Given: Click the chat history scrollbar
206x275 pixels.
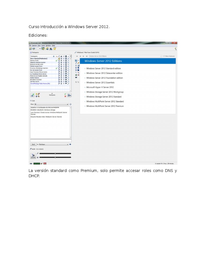Looking at the screenshot, I should tap(71, 122).
